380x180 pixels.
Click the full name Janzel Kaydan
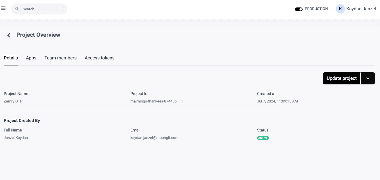click(x=16, y=138)
